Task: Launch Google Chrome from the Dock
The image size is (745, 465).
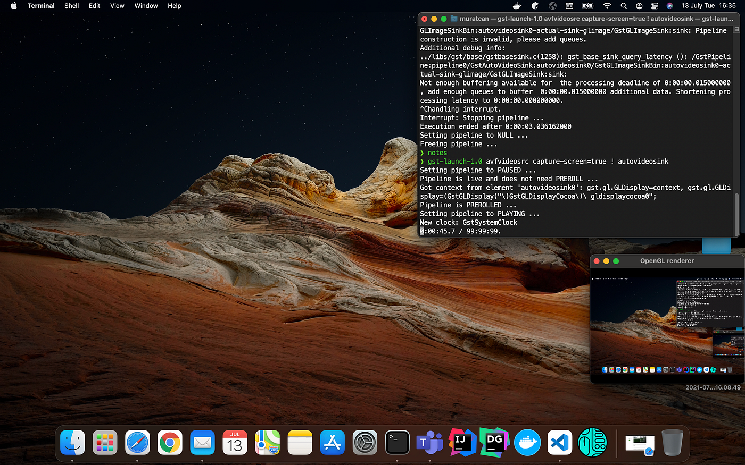Action: [x=170, y=442]
